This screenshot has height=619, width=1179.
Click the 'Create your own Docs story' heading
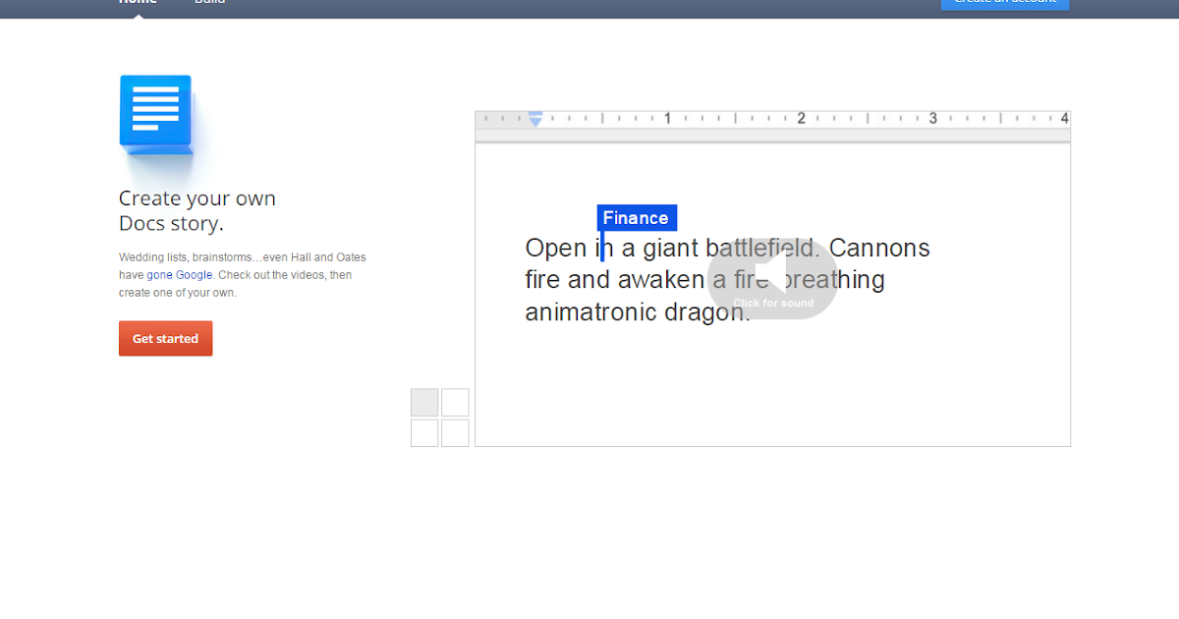(x=196, y=210)
